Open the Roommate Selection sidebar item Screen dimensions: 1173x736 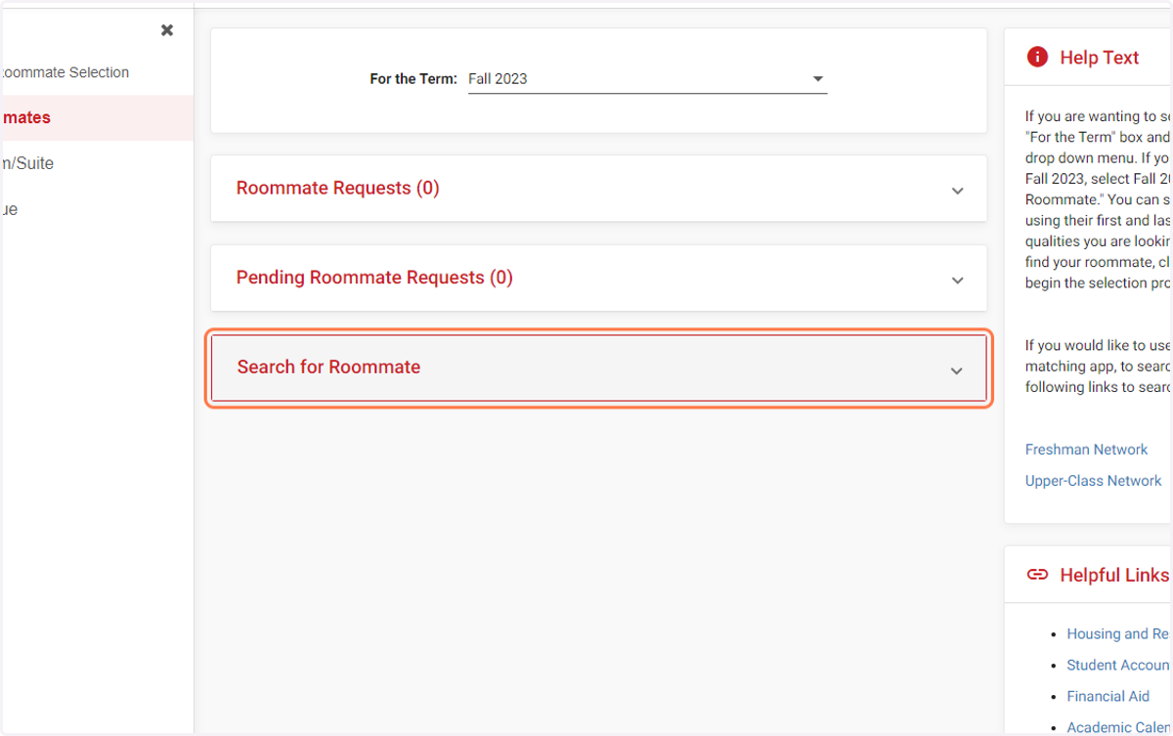[x=65, y=72]
